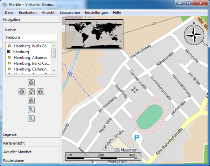Screen dimensions: 210x166
Task: Click the world overview minimap
Action: 94,34
